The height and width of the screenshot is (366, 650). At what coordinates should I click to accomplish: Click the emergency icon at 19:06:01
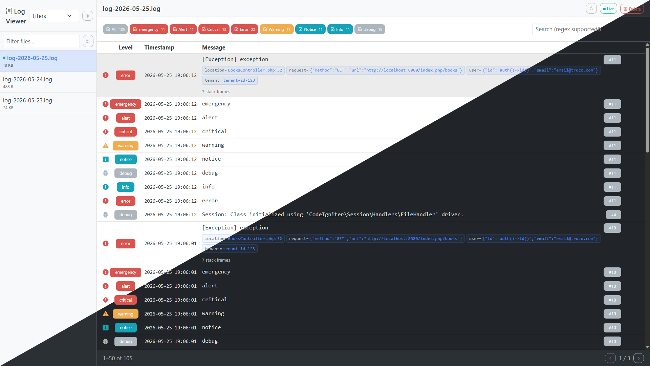[x=106, y=272]
